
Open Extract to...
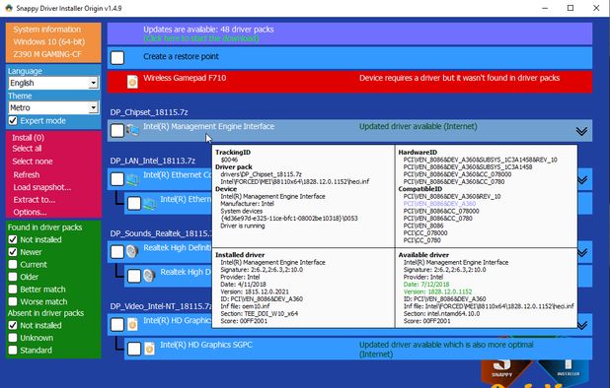[35, 200]
